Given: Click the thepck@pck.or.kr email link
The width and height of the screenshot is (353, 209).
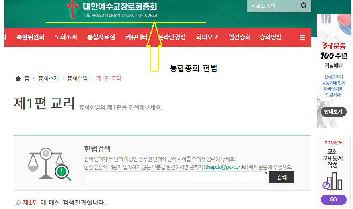Looking at the screenshot, I should [x=226, y=167].
